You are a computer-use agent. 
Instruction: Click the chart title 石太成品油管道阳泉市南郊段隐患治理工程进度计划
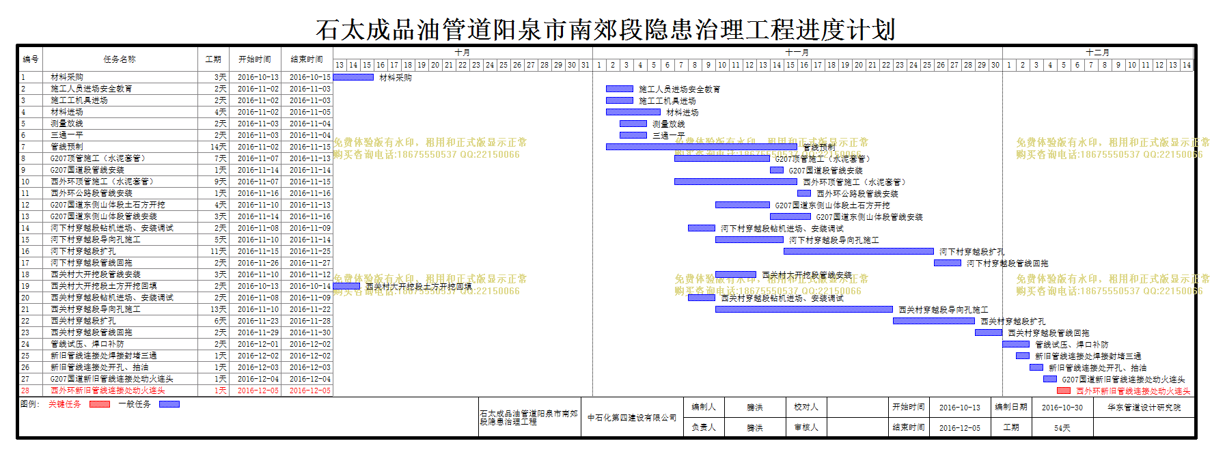(x=605, y=29)
